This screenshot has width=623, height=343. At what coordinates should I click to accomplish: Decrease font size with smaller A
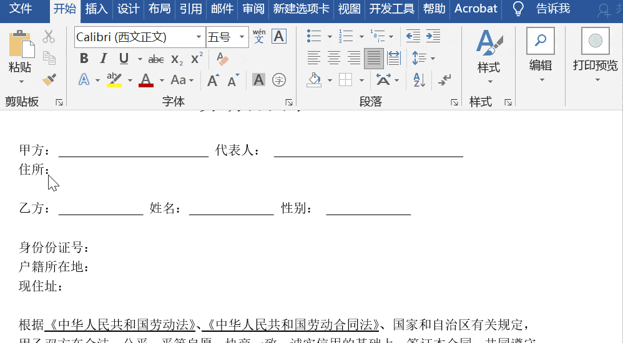point(233,80)
